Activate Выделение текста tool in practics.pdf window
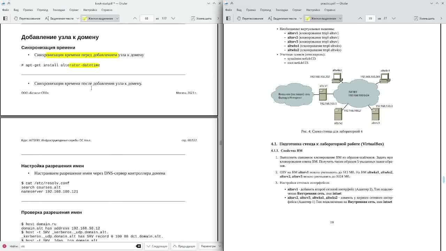This screenshot has height=251, width=446. (282, 18)
